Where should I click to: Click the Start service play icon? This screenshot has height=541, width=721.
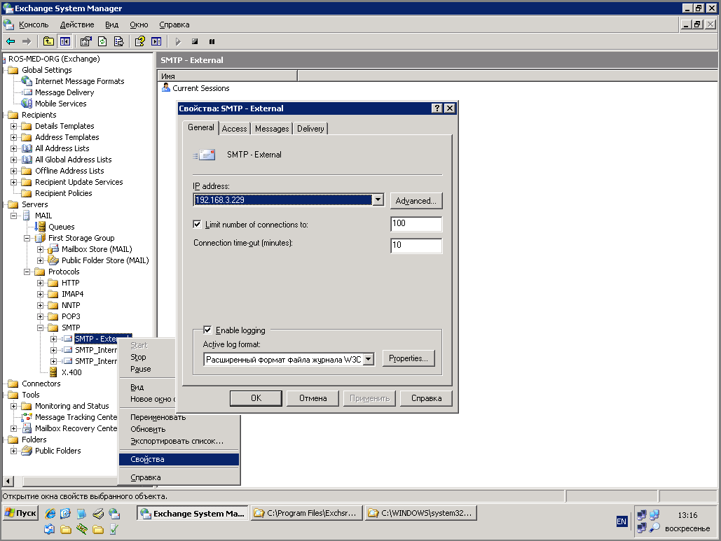(x=178, y=41)
